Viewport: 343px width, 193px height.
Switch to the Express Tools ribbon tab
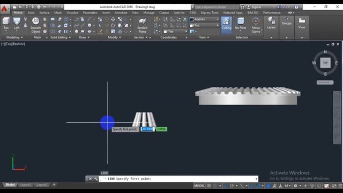[210, 13]
